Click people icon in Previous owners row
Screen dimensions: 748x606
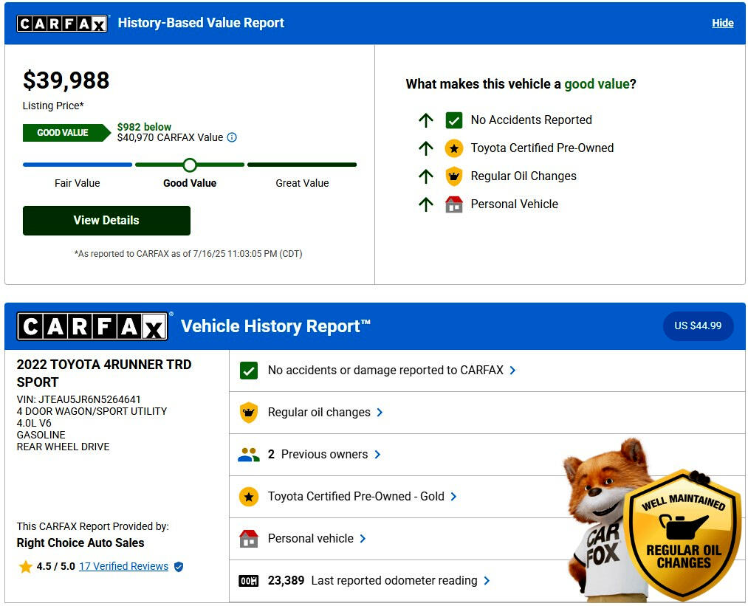coord(249,455)
